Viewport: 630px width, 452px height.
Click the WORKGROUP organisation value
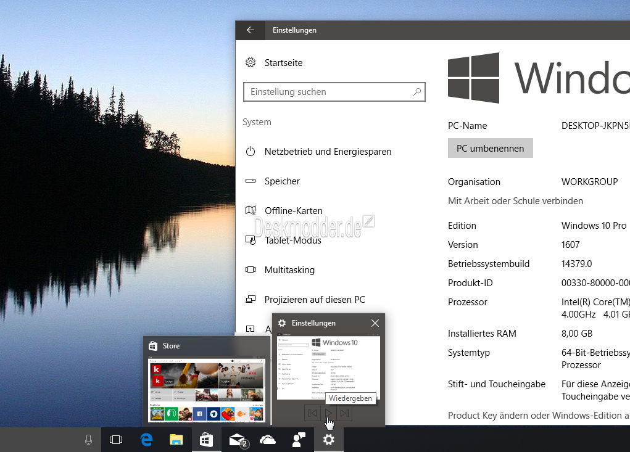pos(589,182)
